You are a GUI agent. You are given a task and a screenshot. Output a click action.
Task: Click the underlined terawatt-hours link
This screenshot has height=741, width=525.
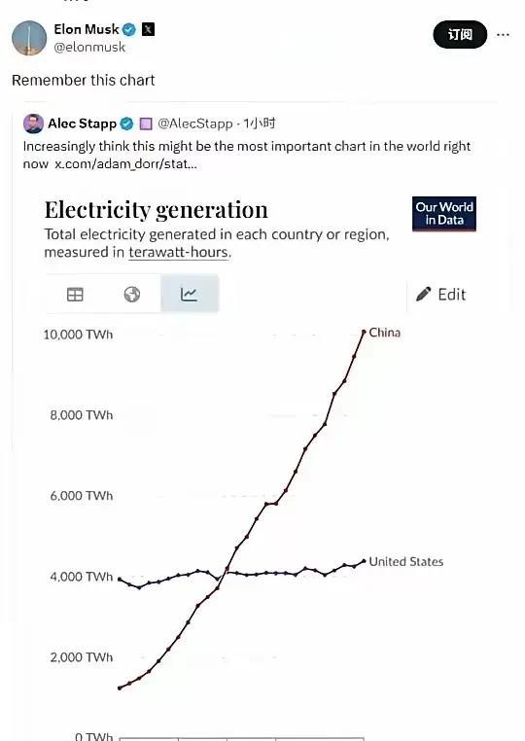179,253
